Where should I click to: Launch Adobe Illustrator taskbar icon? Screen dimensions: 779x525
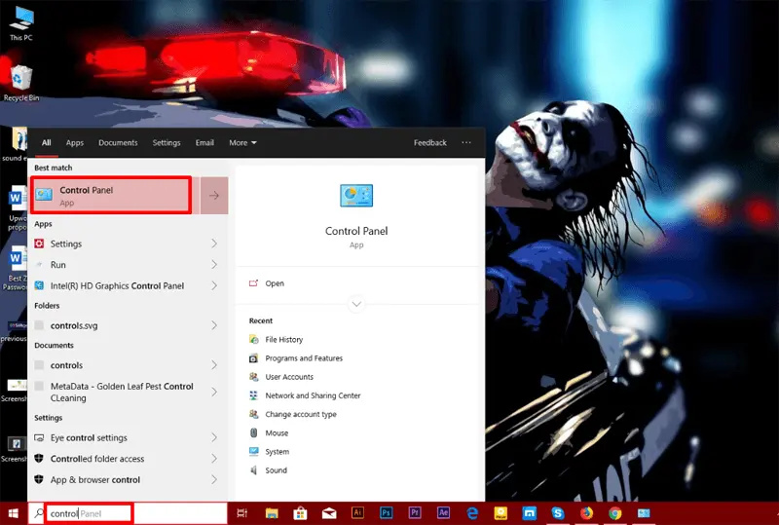click(357, 513)
